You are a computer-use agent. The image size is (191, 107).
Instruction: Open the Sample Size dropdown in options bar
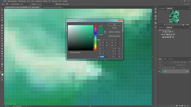pos(25,4)
